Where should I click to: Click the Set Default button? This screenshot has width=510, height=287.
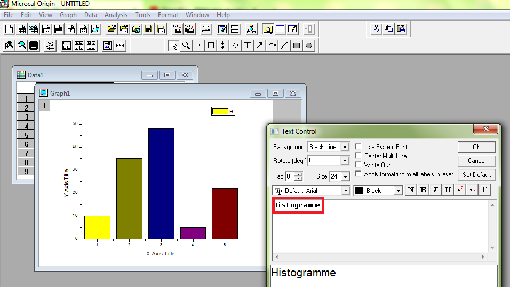476,175
